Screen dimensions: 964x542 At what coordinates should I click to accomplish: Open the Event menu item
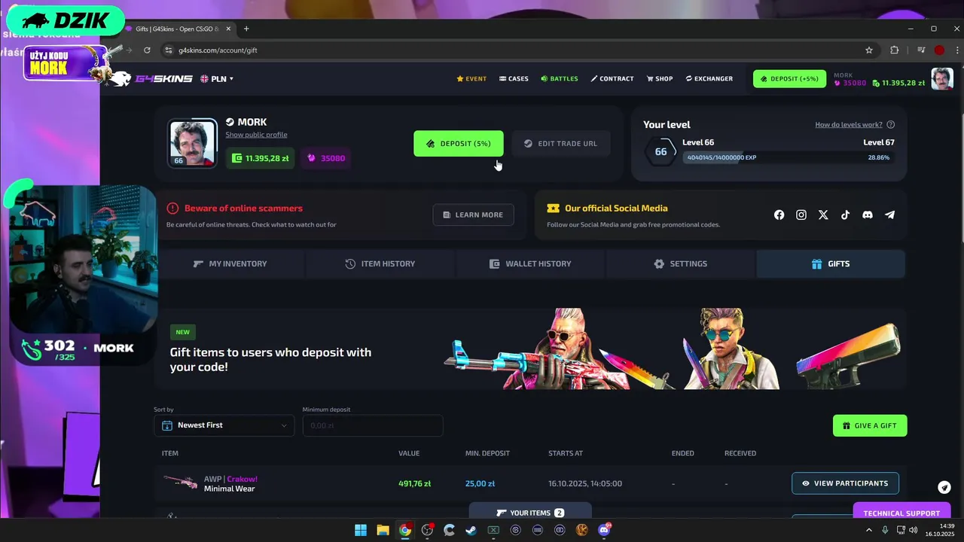[471, 78]
